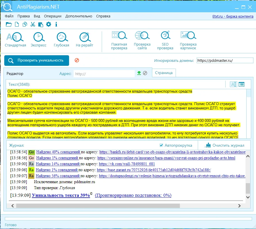Click the AntiPlagiarism.NET magnifier logo icon
Image resolution: width=256 pixels, height=229 pixels.
7,6
